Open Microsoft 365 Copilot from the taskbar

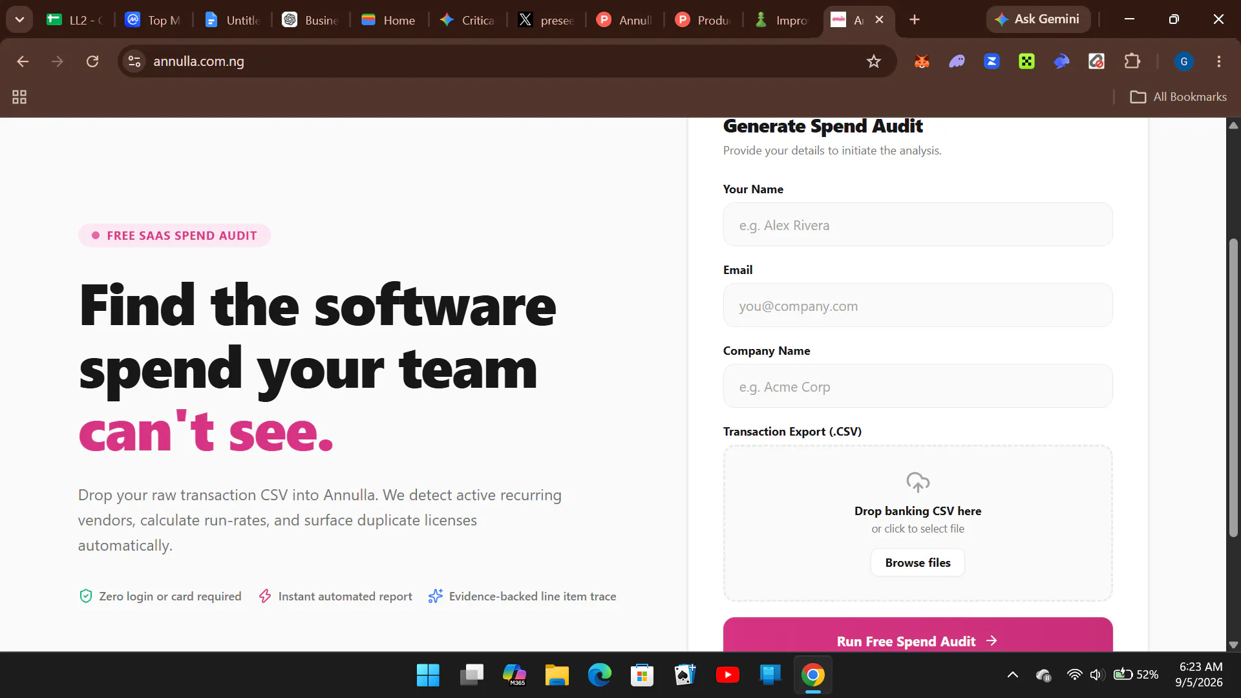(x=514, y=675)
